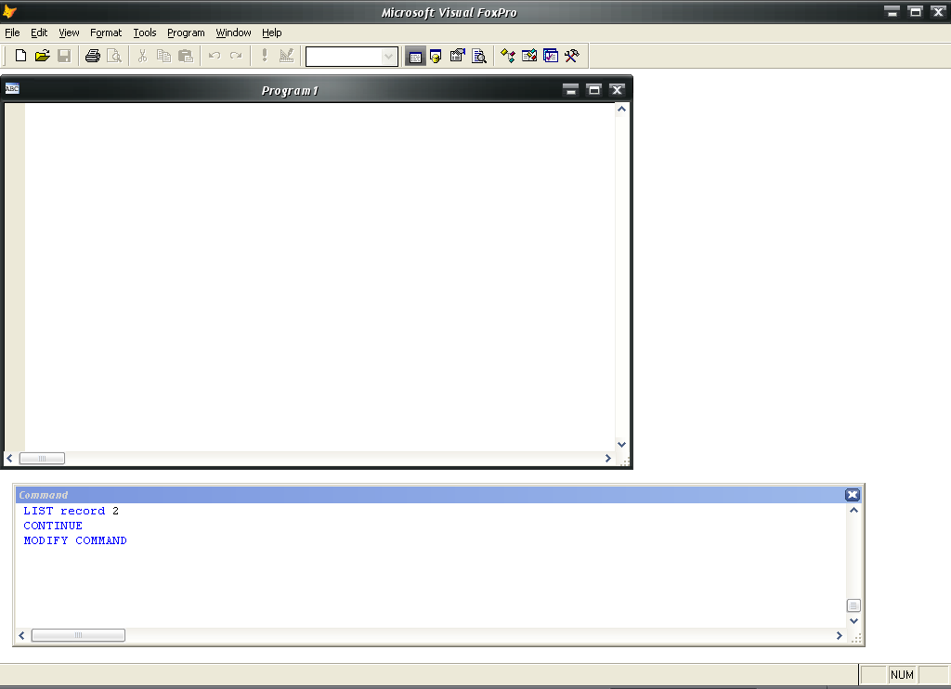The height and width of the screenshot is (689, 951).
Task: Open the Help menu
Action: [x=272, y=32]
